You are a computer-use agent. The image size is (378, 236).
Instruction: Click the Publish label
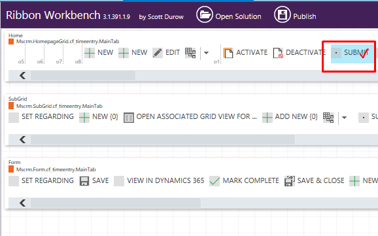coord(305,16)
